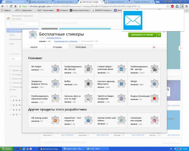The height and width of the screenshot is (151, 189).
Task: Switch to the first eTXT browser tab
Action: 14,2
